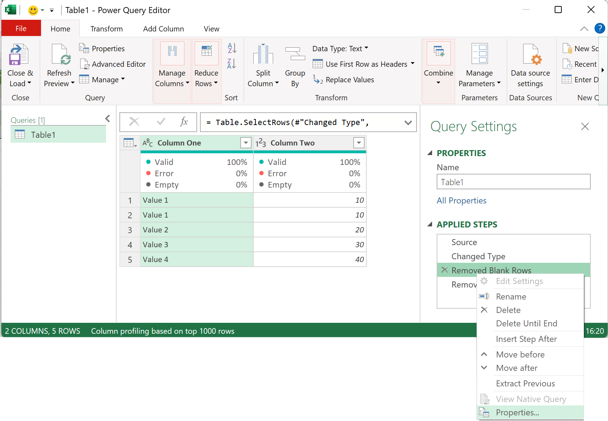This screenshot has width=608, height=421.
Task: Click the All Properties link
Action: click(x=461, y=201)
